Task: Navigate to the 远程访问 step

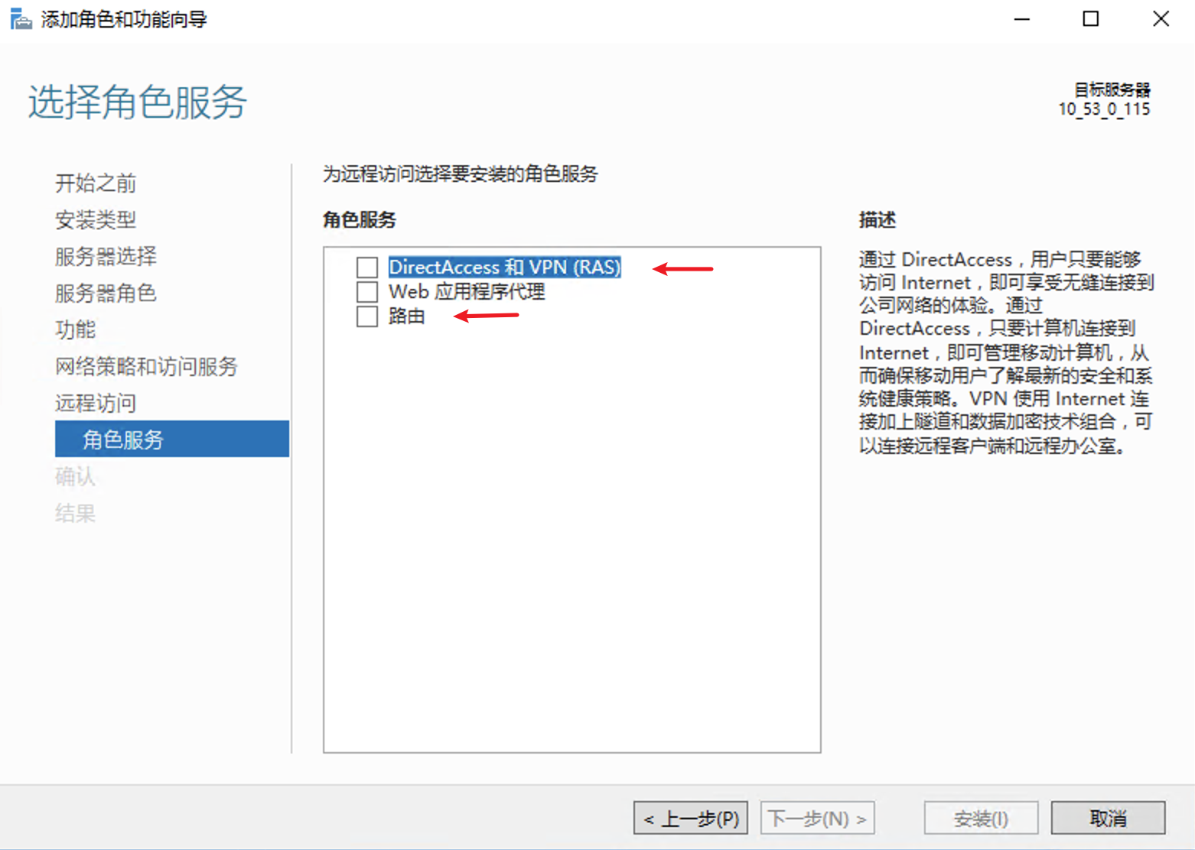Action: 95,403
